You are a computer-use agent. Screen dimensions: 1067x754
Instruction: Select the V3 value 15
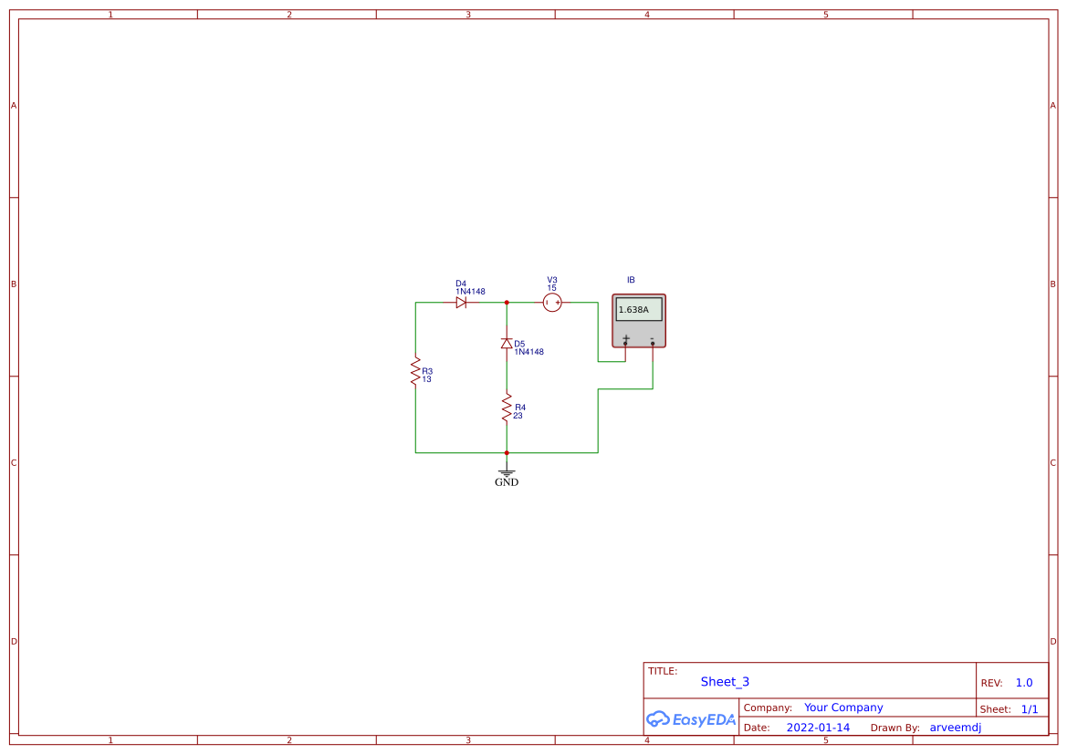pyautogui.click(x=552, y=288)
